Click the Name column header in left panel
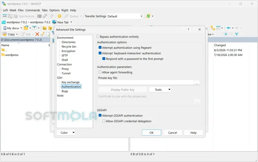Image resolution: width=258 pixels, height=162 pixels. (x=5, y=45)
